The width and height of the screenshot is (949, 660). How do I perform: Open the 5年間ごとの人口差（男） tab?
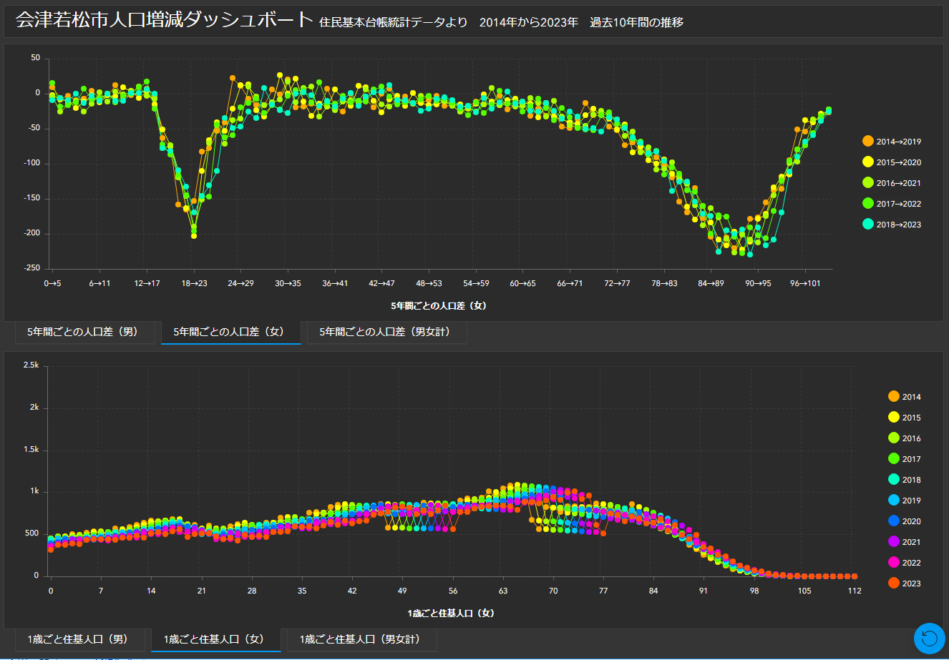coord(85,333)
